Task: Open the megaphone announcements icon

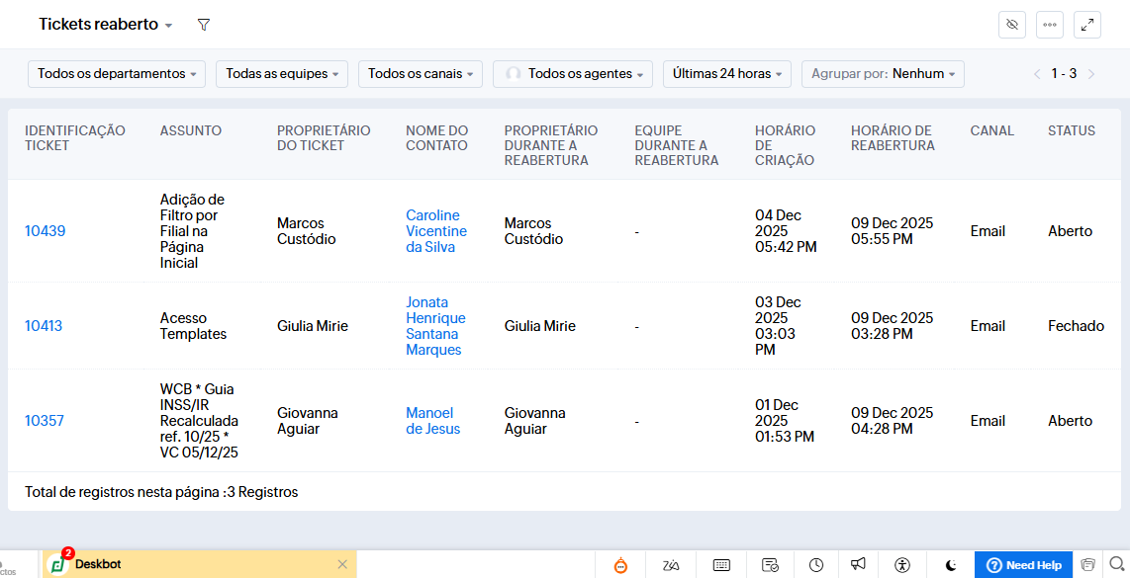Action: click(858, 565)
